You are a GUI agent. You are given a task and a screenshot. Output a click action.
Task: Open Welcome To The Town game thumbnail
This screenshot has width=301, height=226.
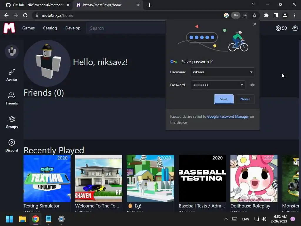[x=99, y=179]
